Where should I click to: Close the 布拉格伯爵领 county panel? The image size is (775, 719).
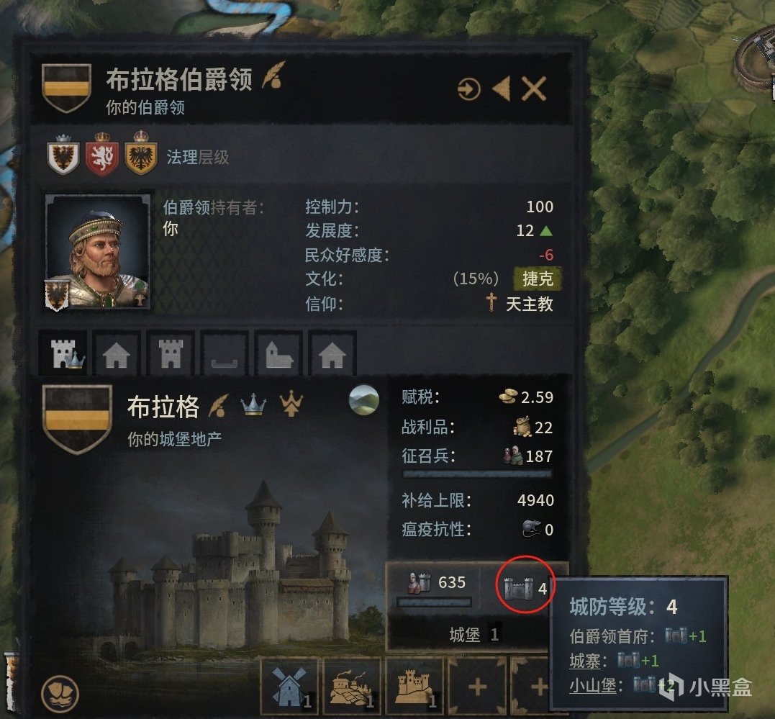[x=534, y=89]
